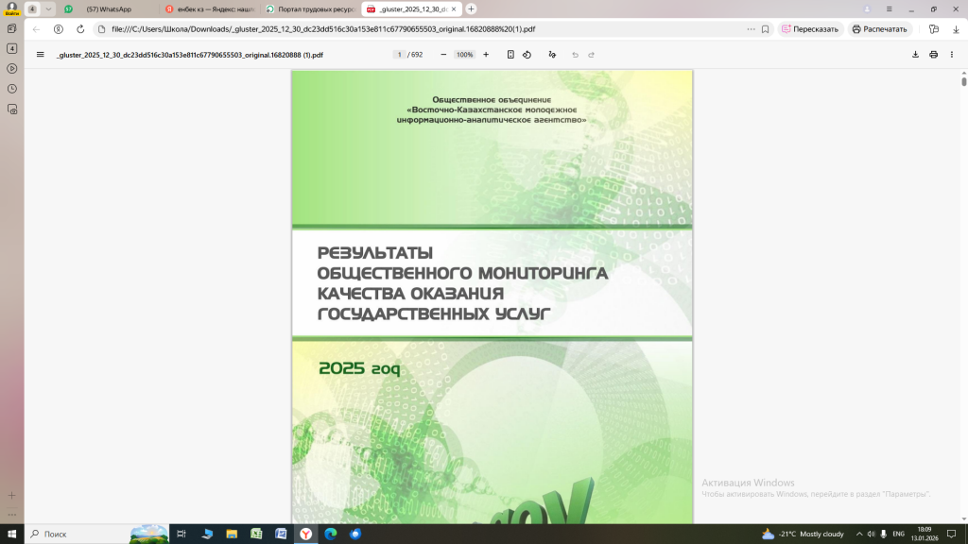Expand the tab list dropdown arrow
This screenshot has width=968, height=544.
tap(49, 8)
